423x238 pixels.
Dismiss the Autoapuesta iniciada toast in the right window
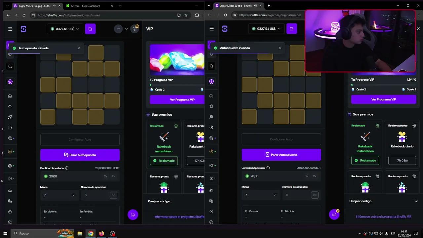[280, 48]
